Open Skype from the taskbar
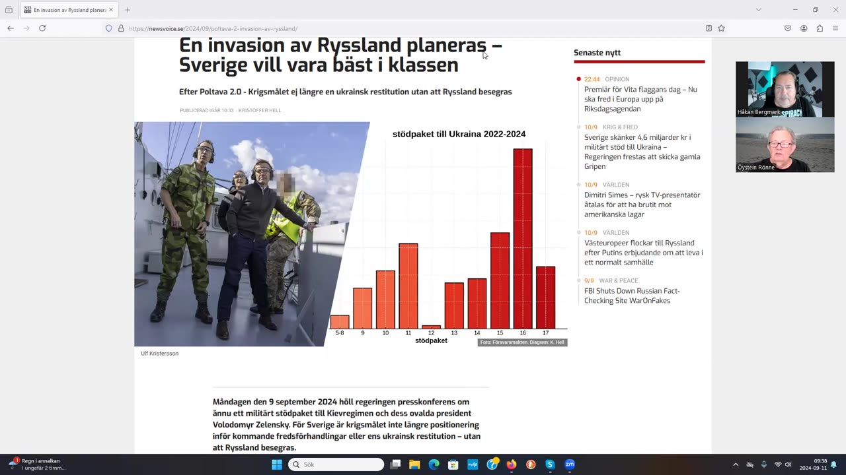 pyautogui.click(x=550, y=464)
